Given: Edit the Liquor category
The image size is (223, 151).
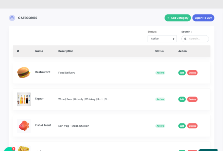Looking at the screenshot, I should 182,99.
